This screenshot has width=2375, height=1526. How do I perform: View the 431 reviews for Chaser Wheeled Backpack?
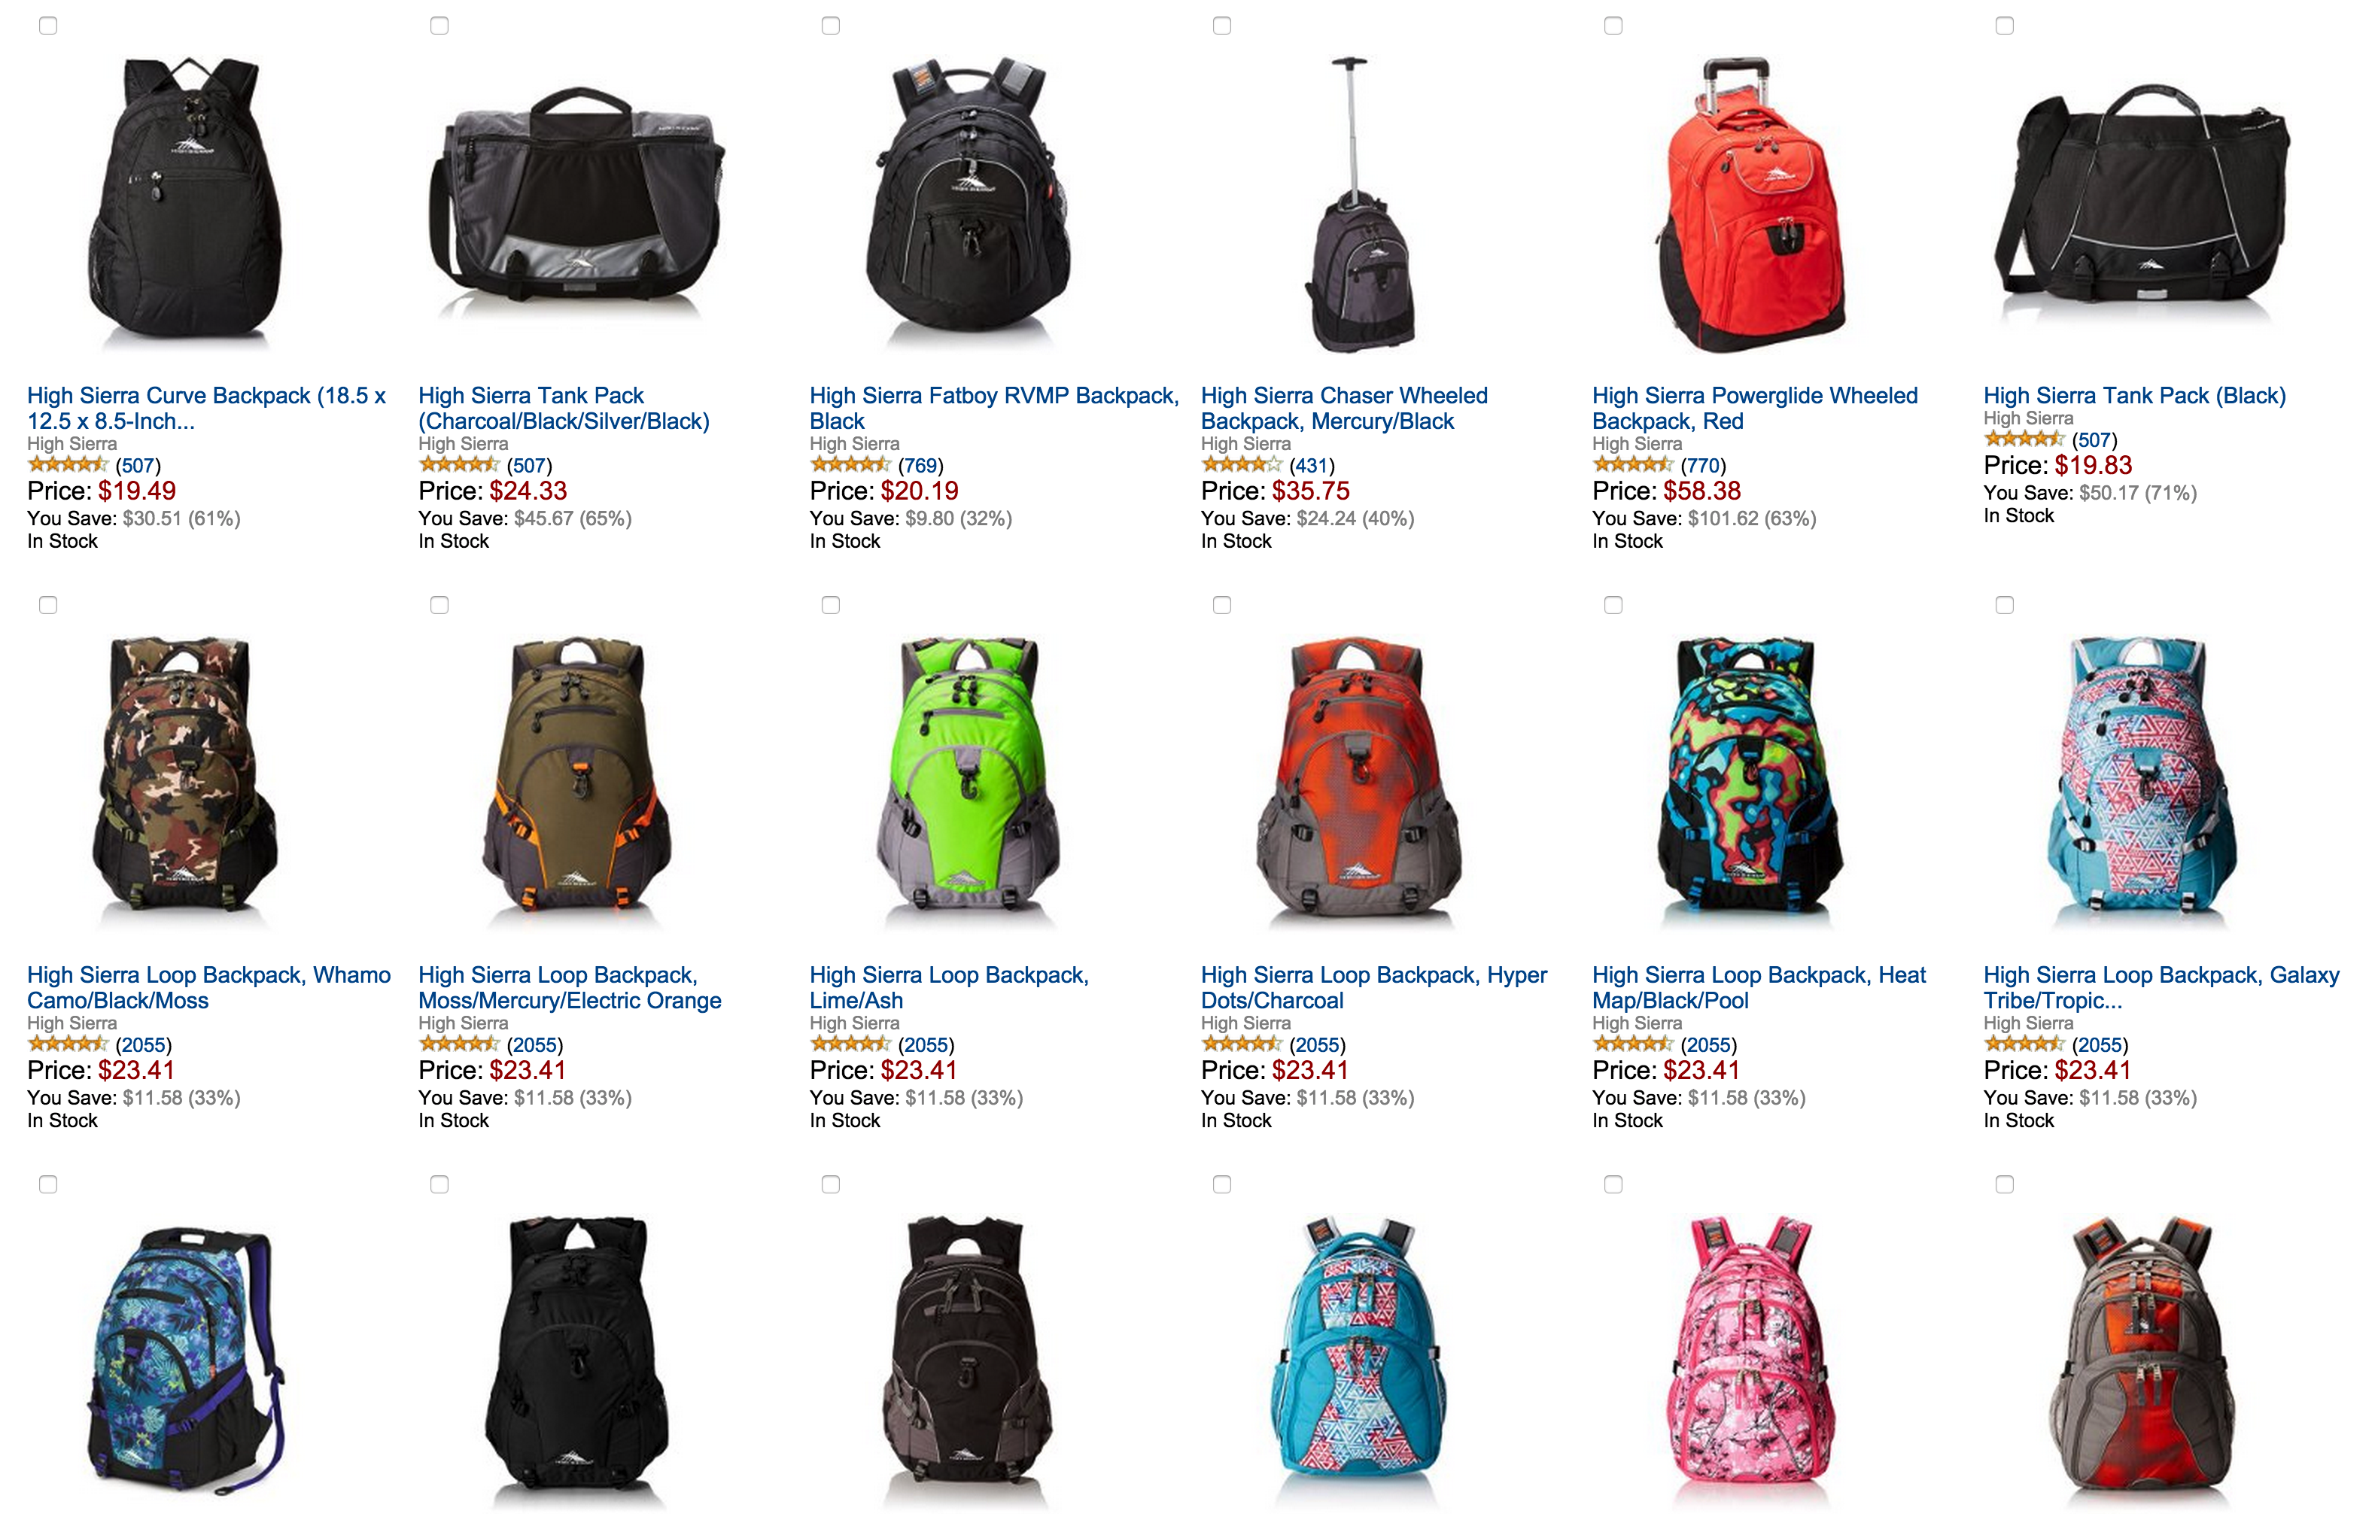(x=1312, y=465)
